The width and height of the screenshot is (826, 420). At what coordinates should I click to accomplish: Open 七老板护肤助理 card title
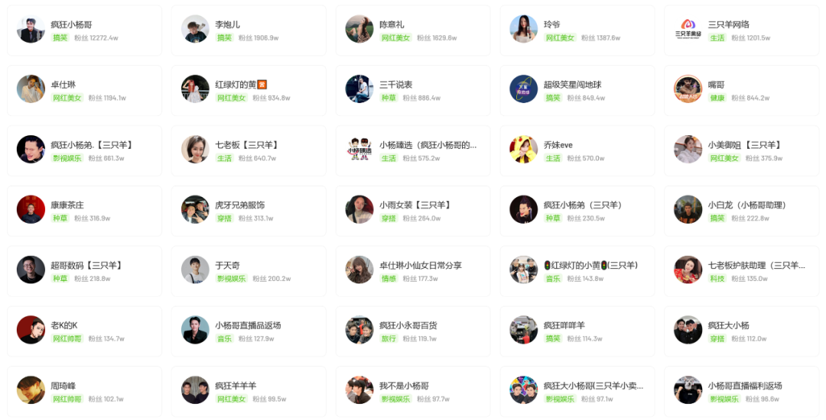point(756,266)
